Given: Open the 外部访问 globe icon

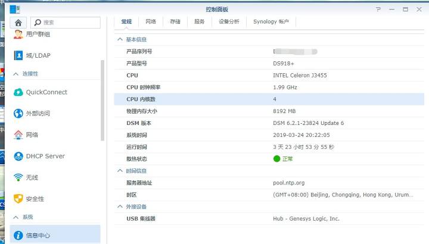Looking at the screenshot, I should pyautogui.click(x=18, y=114).
